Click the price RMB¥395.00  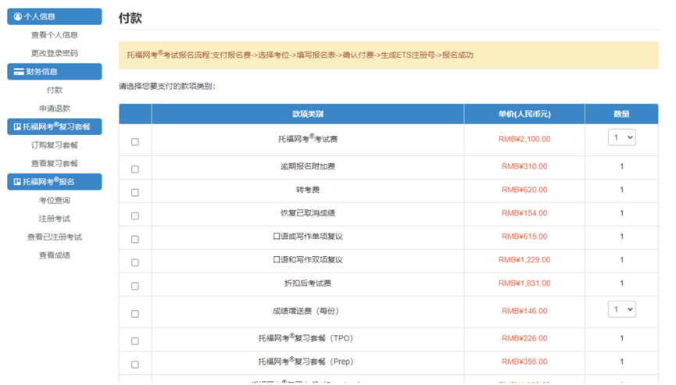click(524, 362)
